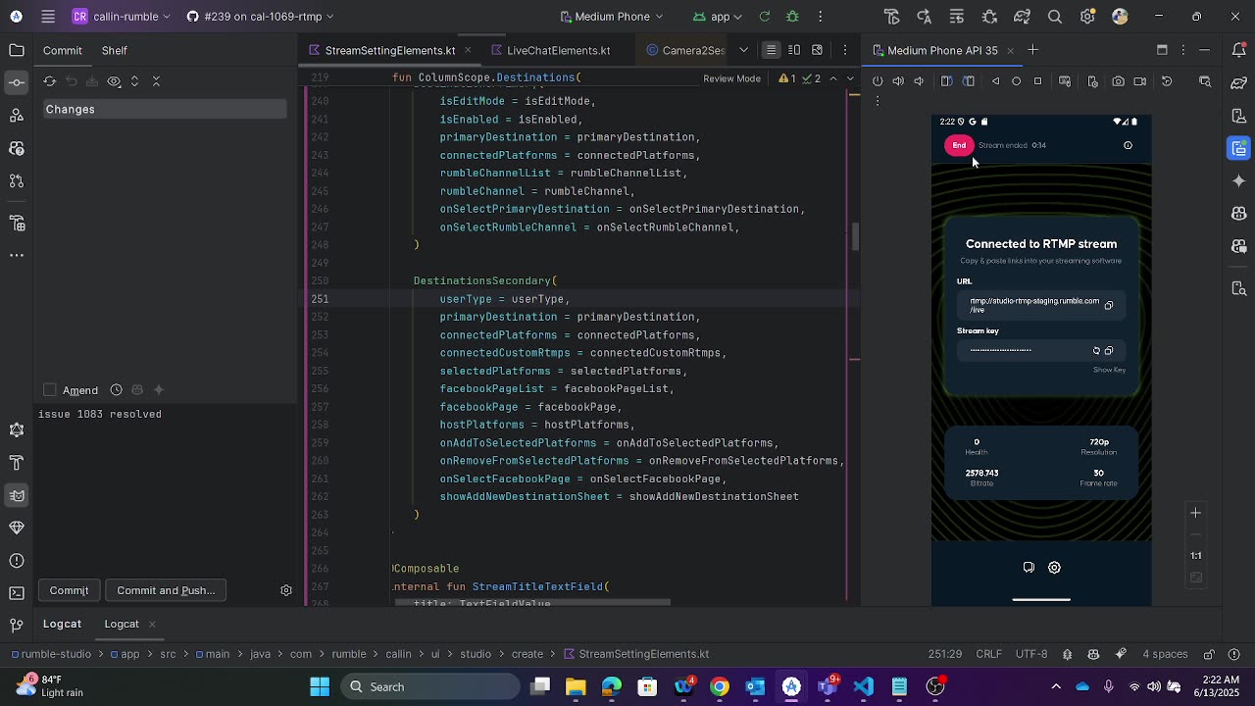The width and height of the screenshot is (1255, 706).
Task: Open commit options gear icon
Action: point(286,590)
